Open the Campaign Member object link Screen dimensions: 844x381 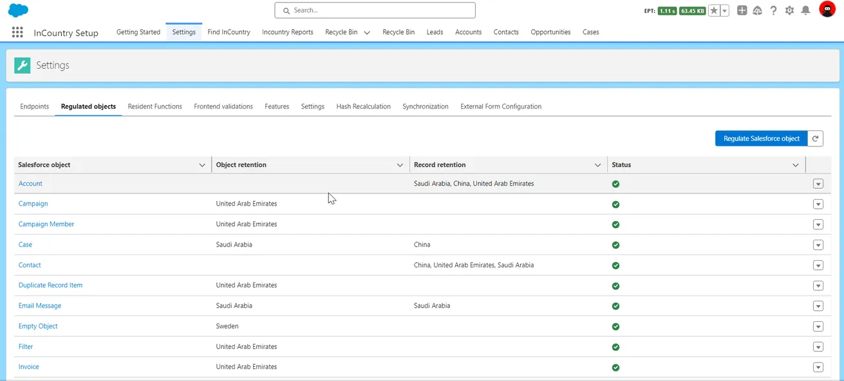tap(46, 224)
